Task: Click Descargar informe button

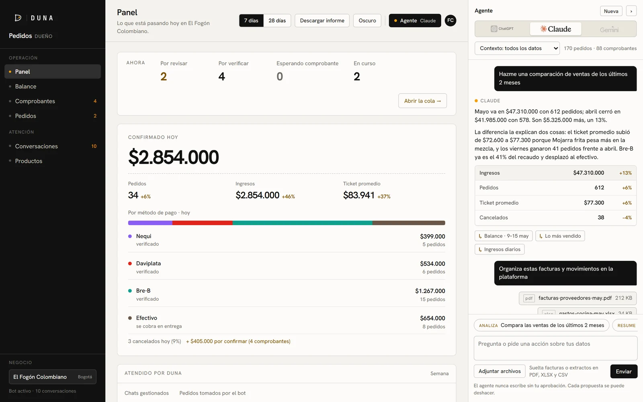Action: pyautogui.click(x=322, y=21)
